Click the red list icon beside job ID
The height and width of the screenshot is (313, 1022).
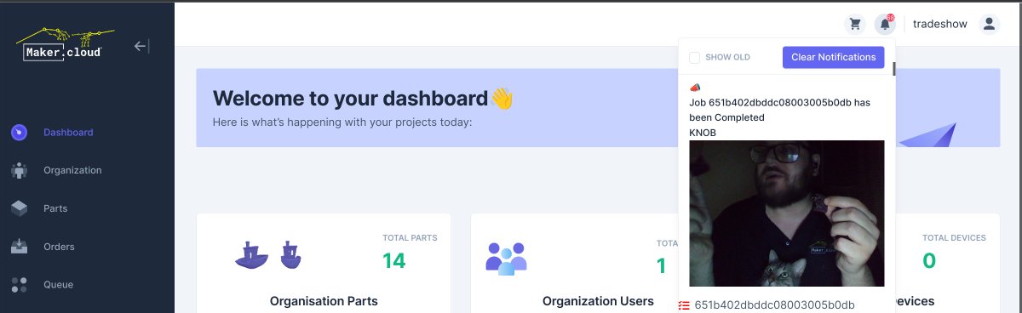[x=684, y=304]
